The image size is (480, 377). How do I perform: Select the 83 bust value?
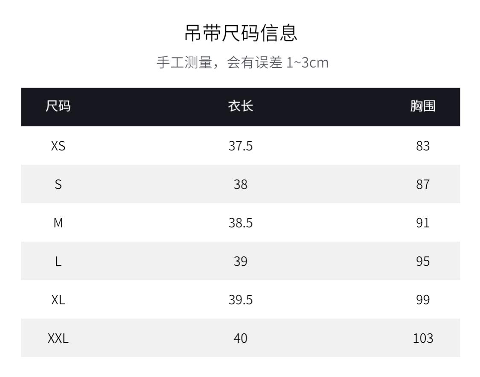click(x=422, y=146)
